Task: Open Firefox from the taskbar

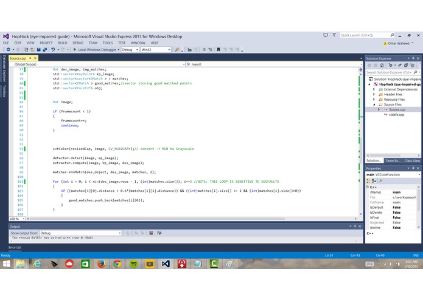Action: tap(102, 264)
